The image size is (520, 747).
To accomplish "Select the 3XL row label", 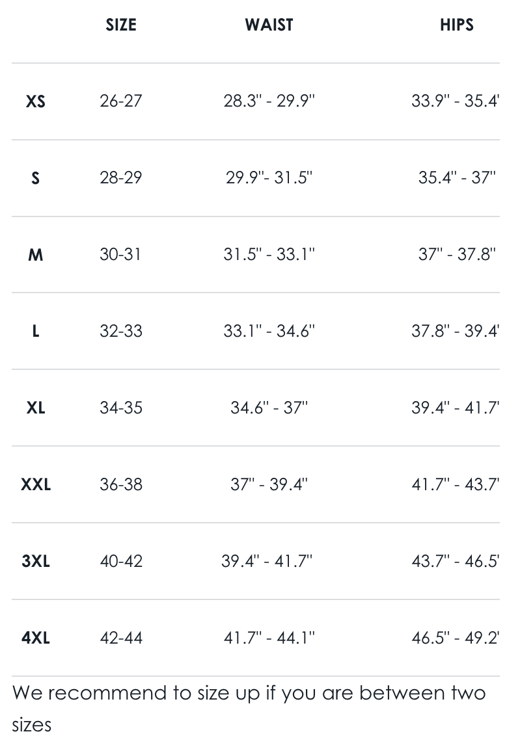I will [x=36, y=562].
